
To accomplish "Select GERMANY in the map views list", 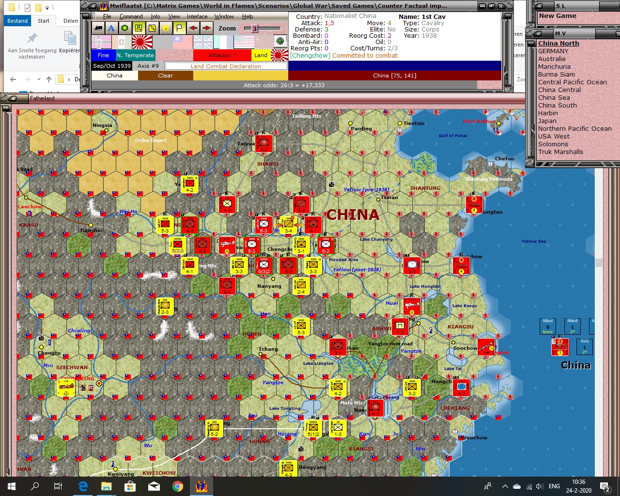I will click(553, 51).
